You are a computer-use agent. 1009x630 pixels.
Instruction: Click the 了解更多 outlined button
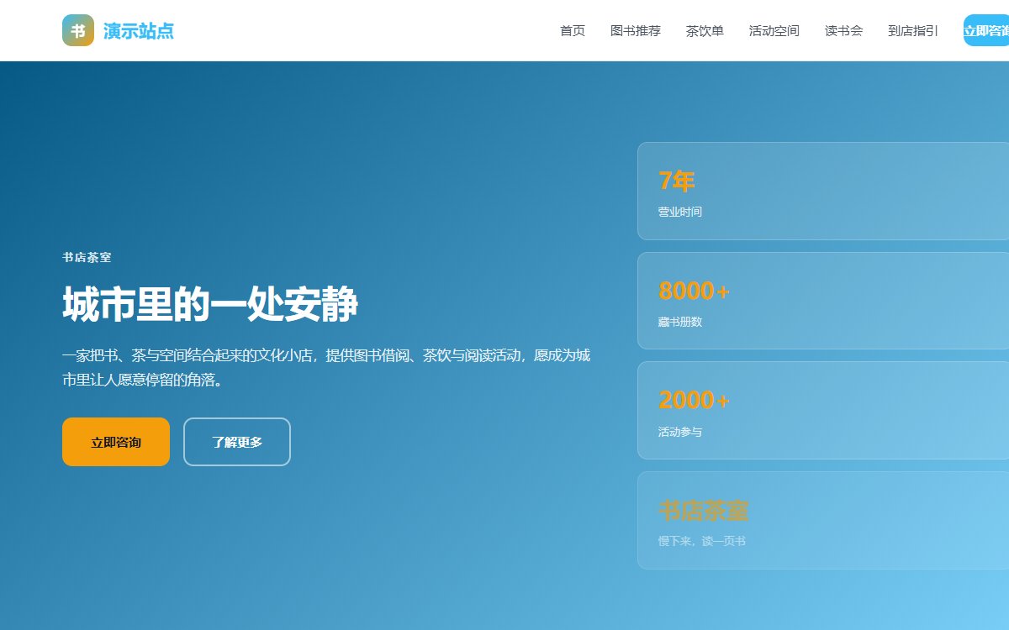[237, 442]
